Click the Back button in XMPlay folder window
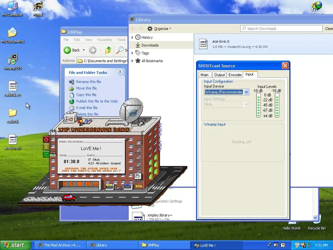This screenshot has height=250, width=333. click(72, 50)
